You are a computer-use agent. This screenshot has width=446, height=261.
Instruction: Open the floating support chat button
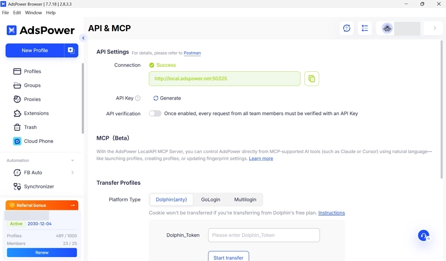[424, 235]
